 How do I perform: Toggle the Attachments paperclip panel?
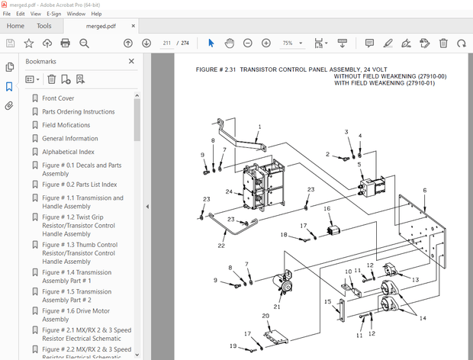tap(10, 105)
